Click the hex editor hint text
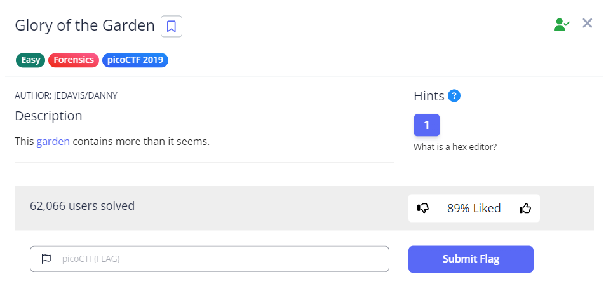606x295 pixels. [x=455, y=147]
